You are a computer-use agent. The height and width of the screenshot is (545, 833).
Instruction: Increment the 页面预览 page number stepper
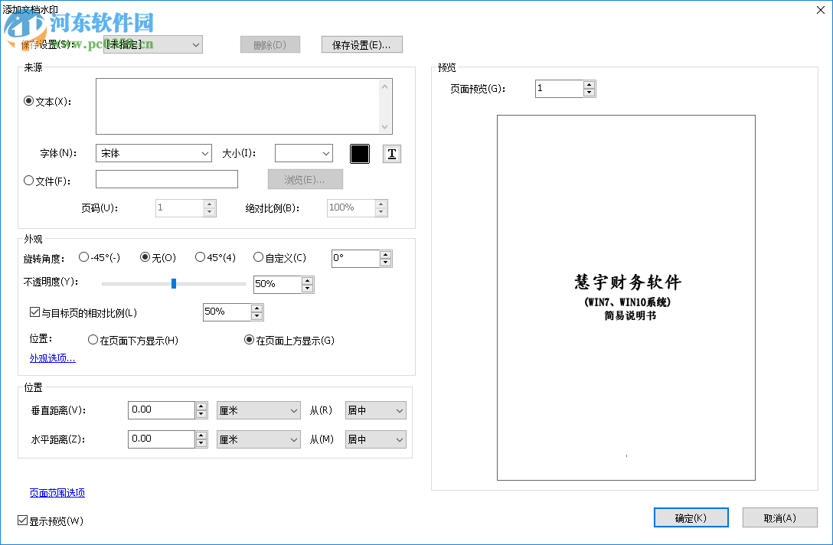pos(590,84)
